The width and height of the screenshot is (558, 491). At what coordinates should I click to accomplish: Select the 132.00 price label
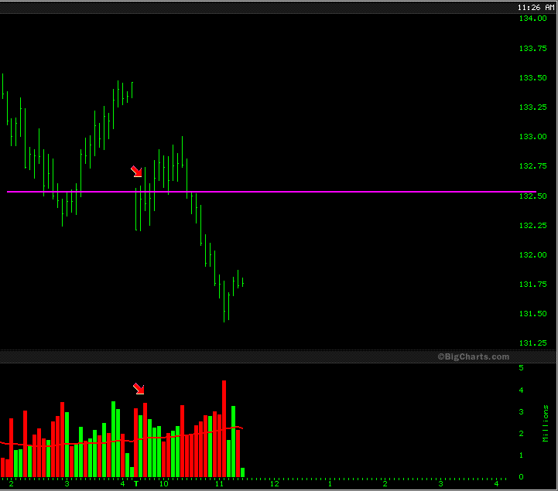(x=532, y=255)
